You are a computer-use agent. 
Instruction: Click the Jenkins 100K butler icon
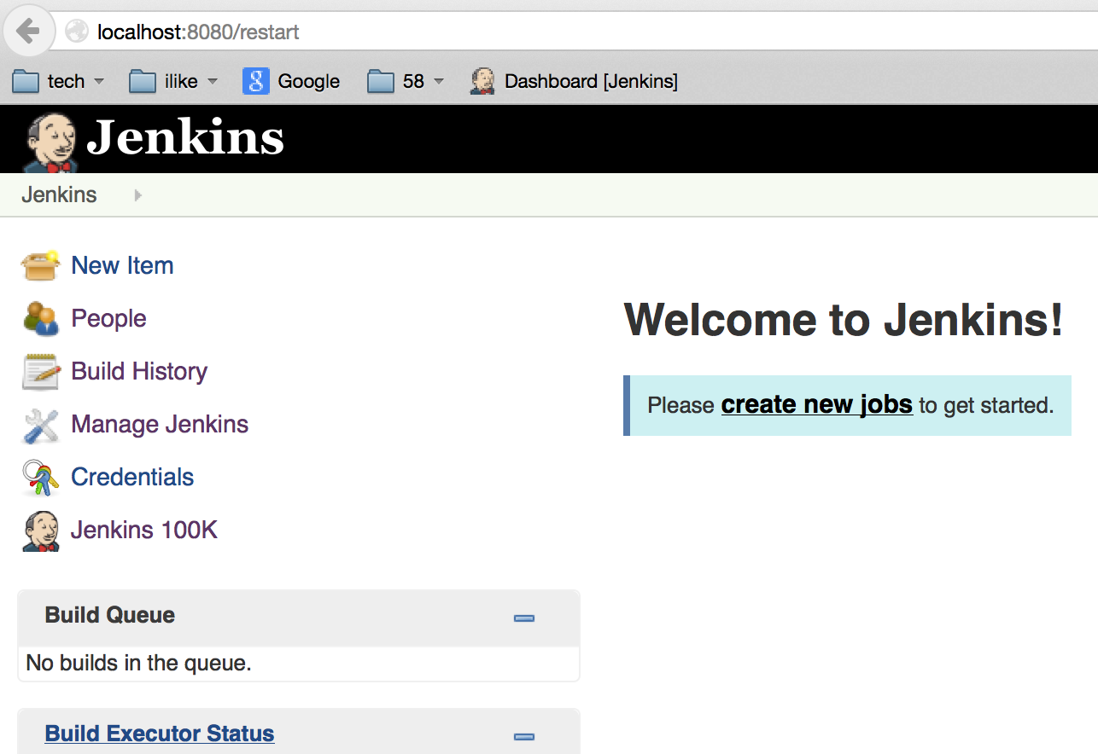coord(40,531)
